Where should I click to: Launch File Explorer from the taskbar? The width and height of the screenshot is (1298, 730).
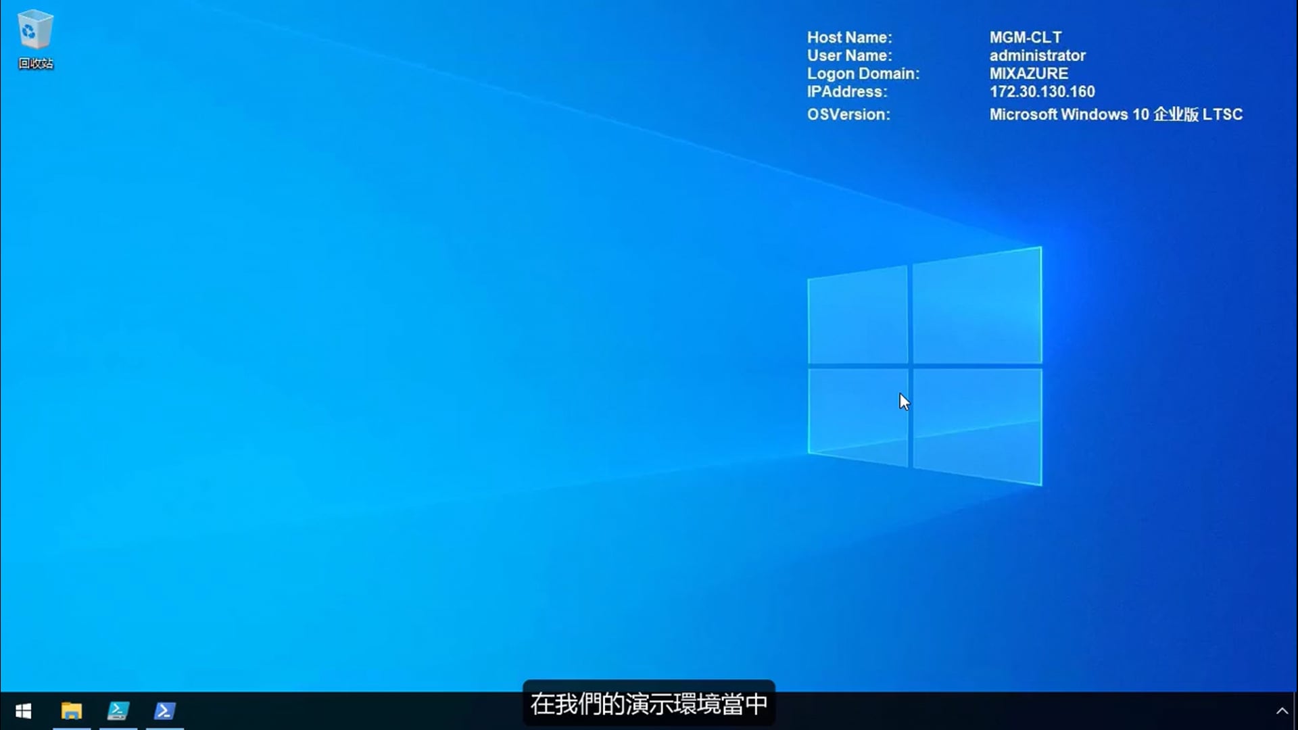pos(72,711)
